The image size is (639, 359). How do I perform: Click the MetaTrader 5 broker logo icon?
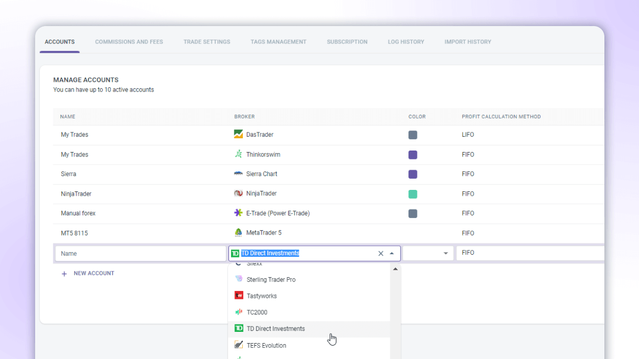tap(239, 233)
